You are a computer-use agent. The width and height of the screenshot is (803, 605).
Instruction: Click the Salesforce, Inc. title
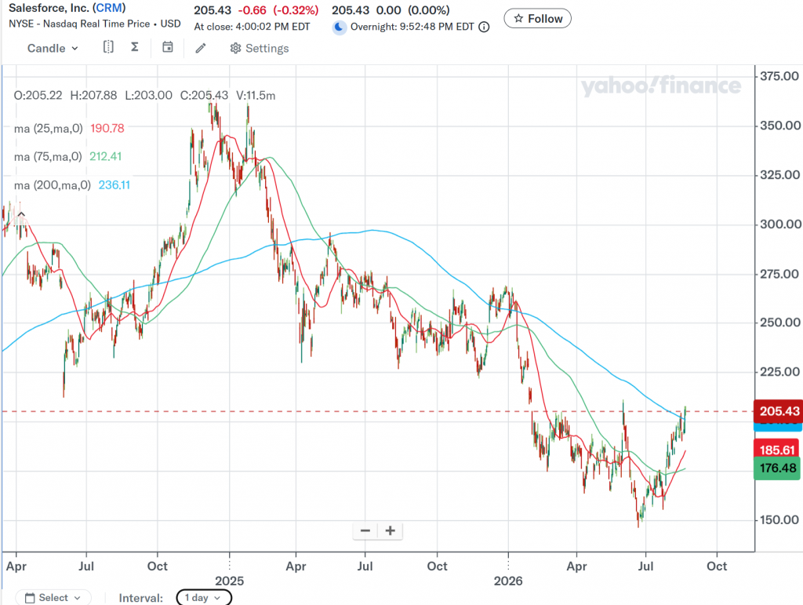[49, 8]
